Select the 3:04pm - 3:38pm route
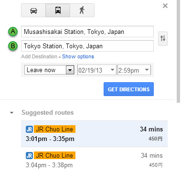 pyautogui.click(x=94, y=160)
